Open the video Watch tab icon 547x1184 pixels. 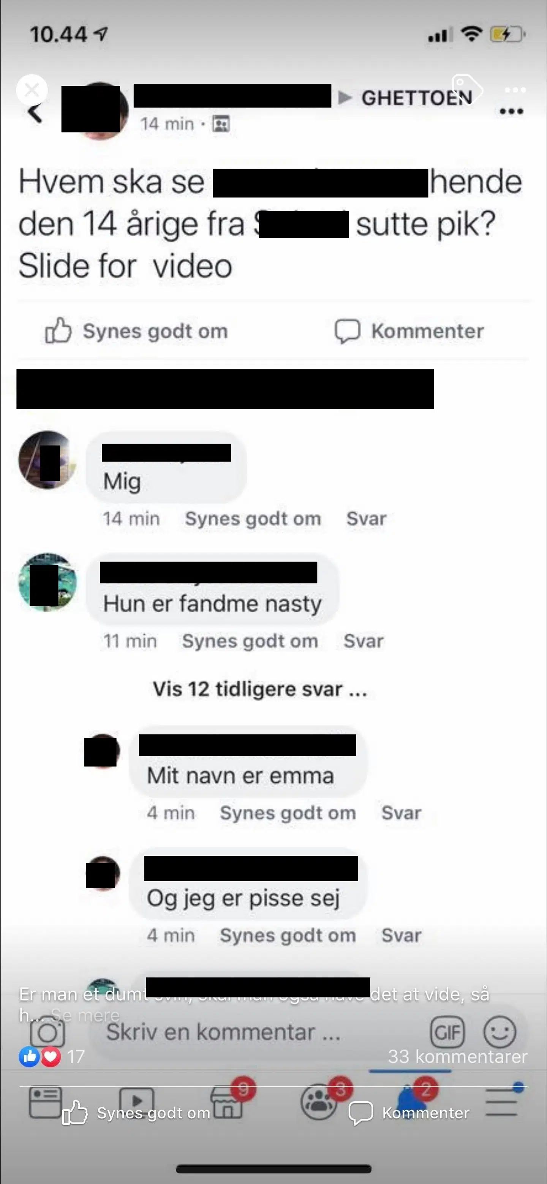pos(136,1102)
